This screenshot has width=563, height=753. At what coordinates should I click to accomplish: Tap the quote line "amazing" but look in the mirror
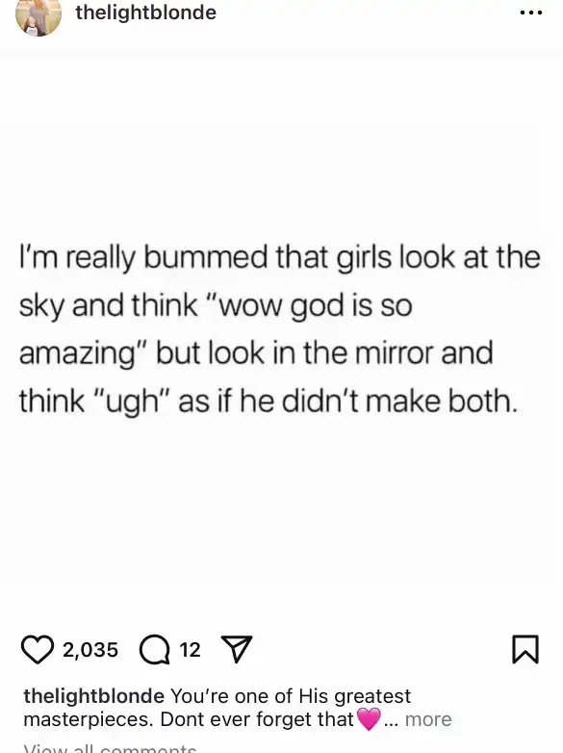256,353
